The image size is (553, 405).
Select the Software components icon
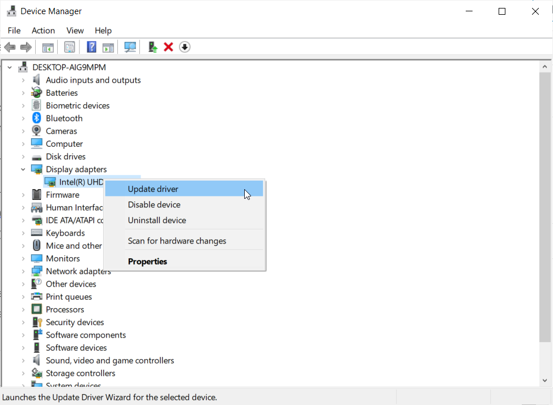(37, 335)
